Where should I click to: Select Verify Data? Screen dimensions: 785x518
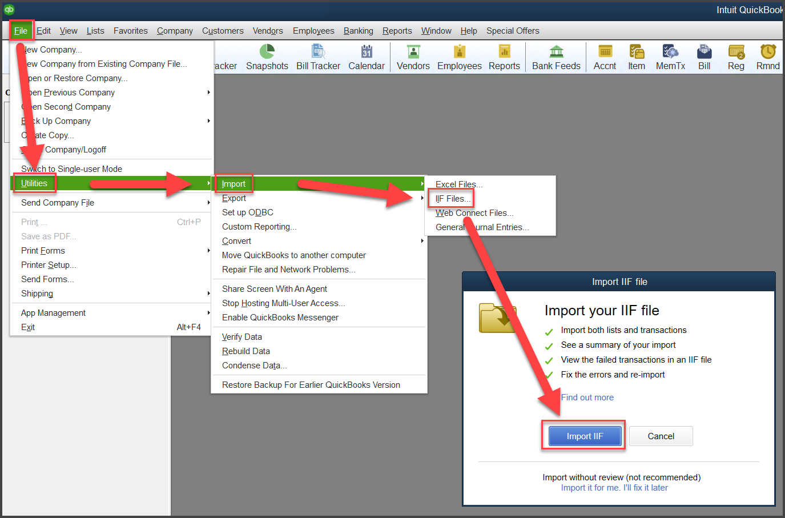pos(320,337)
